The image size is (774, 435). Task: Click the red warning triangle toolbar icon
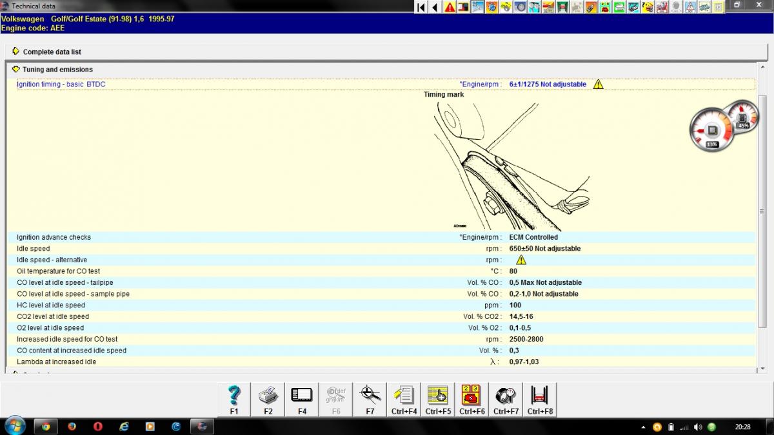coord(449,7)
